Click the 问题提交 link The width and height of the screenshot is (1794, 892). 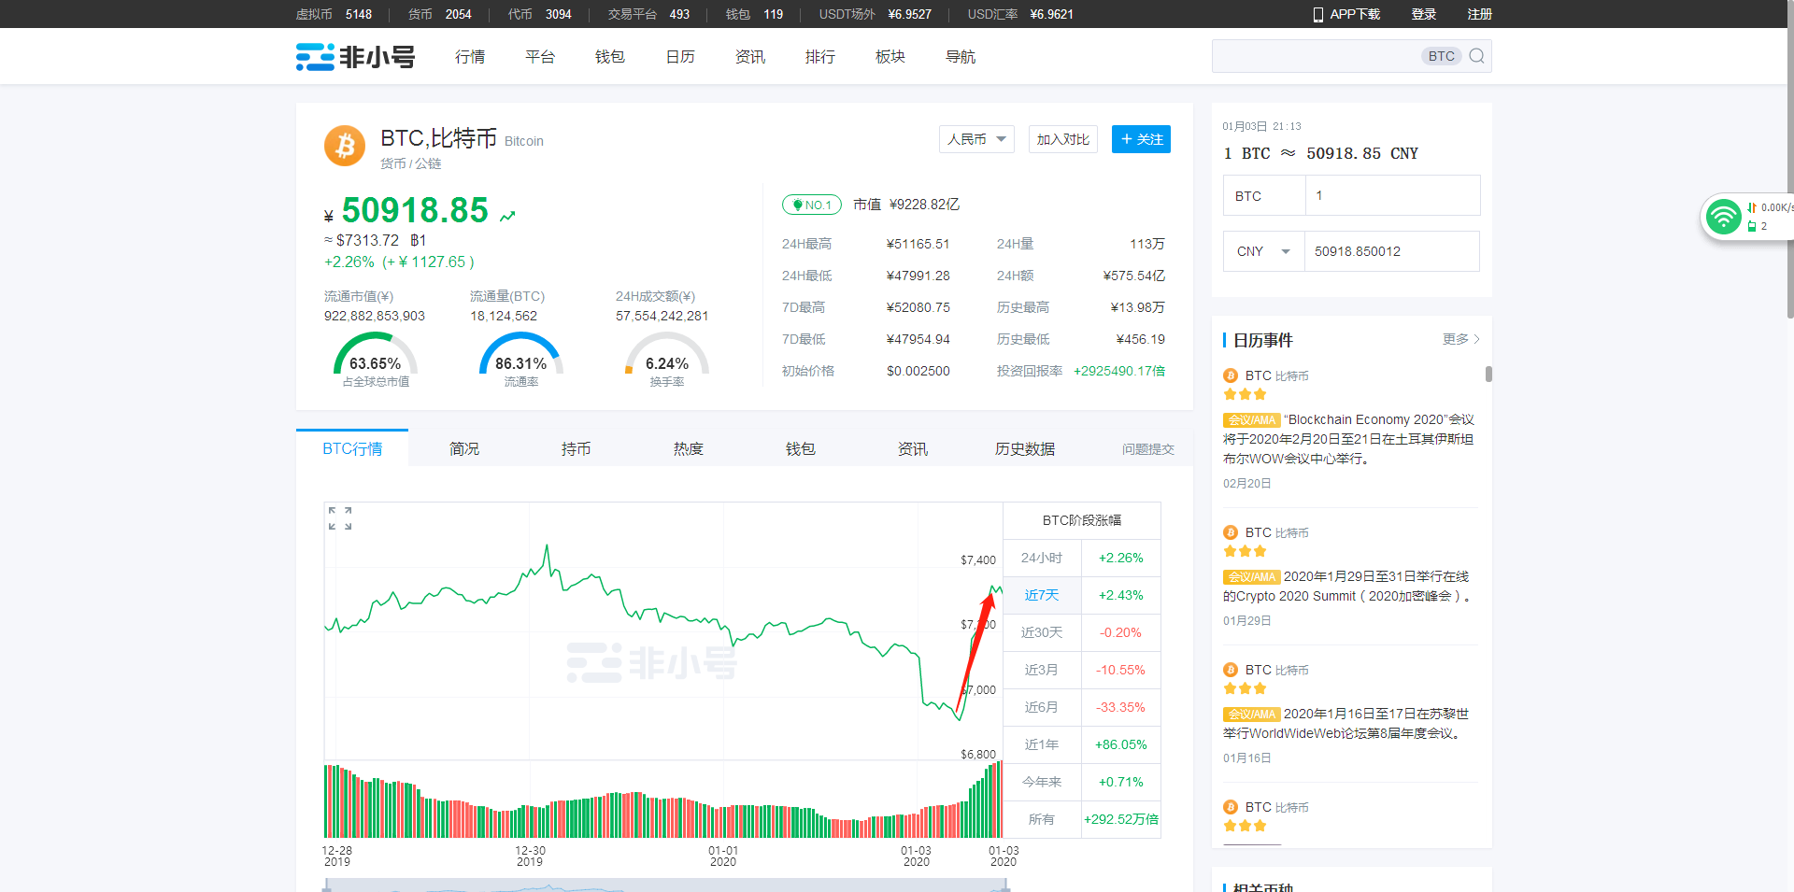1148,449
